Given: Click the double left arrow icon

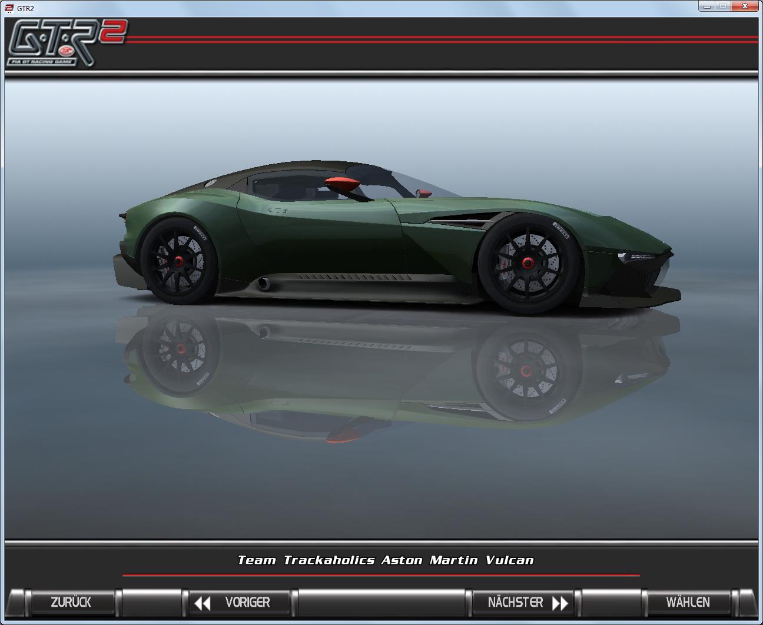Looking at the screenshot, I should point(202,603).
